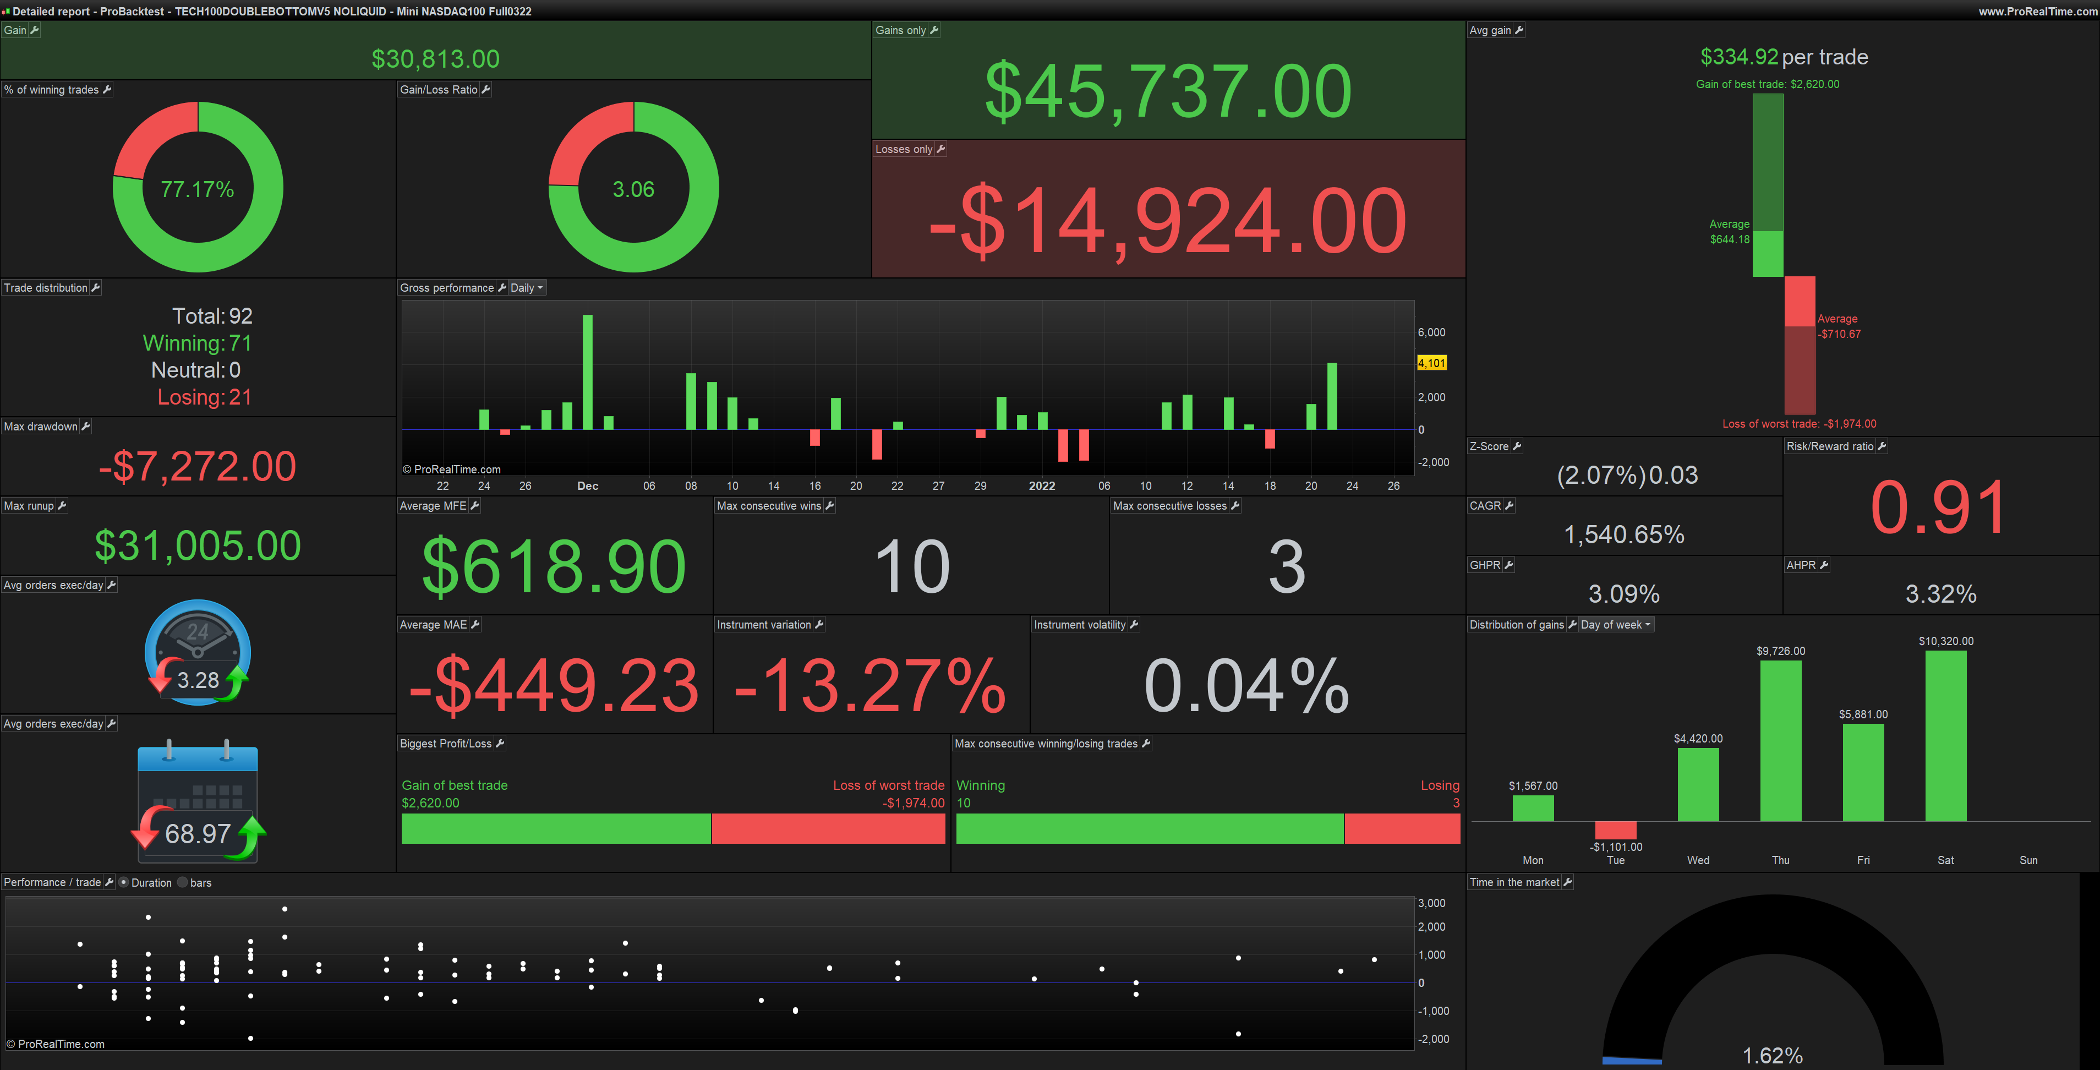Viewport: 2100px width, 1070px height.
Task: Select the bars radio button
Action: tap(183, 882)
